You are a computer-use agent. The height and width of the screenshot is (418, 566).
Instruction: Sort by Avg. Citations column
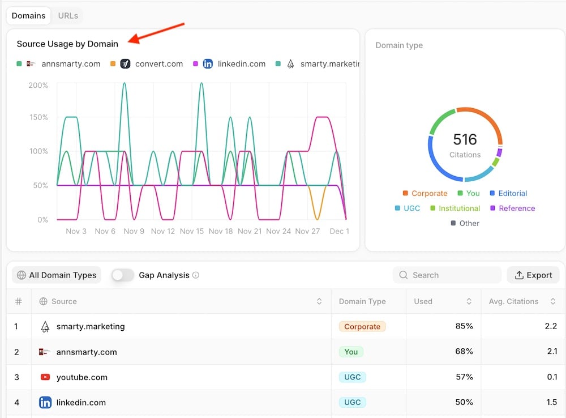click(552, 301)
